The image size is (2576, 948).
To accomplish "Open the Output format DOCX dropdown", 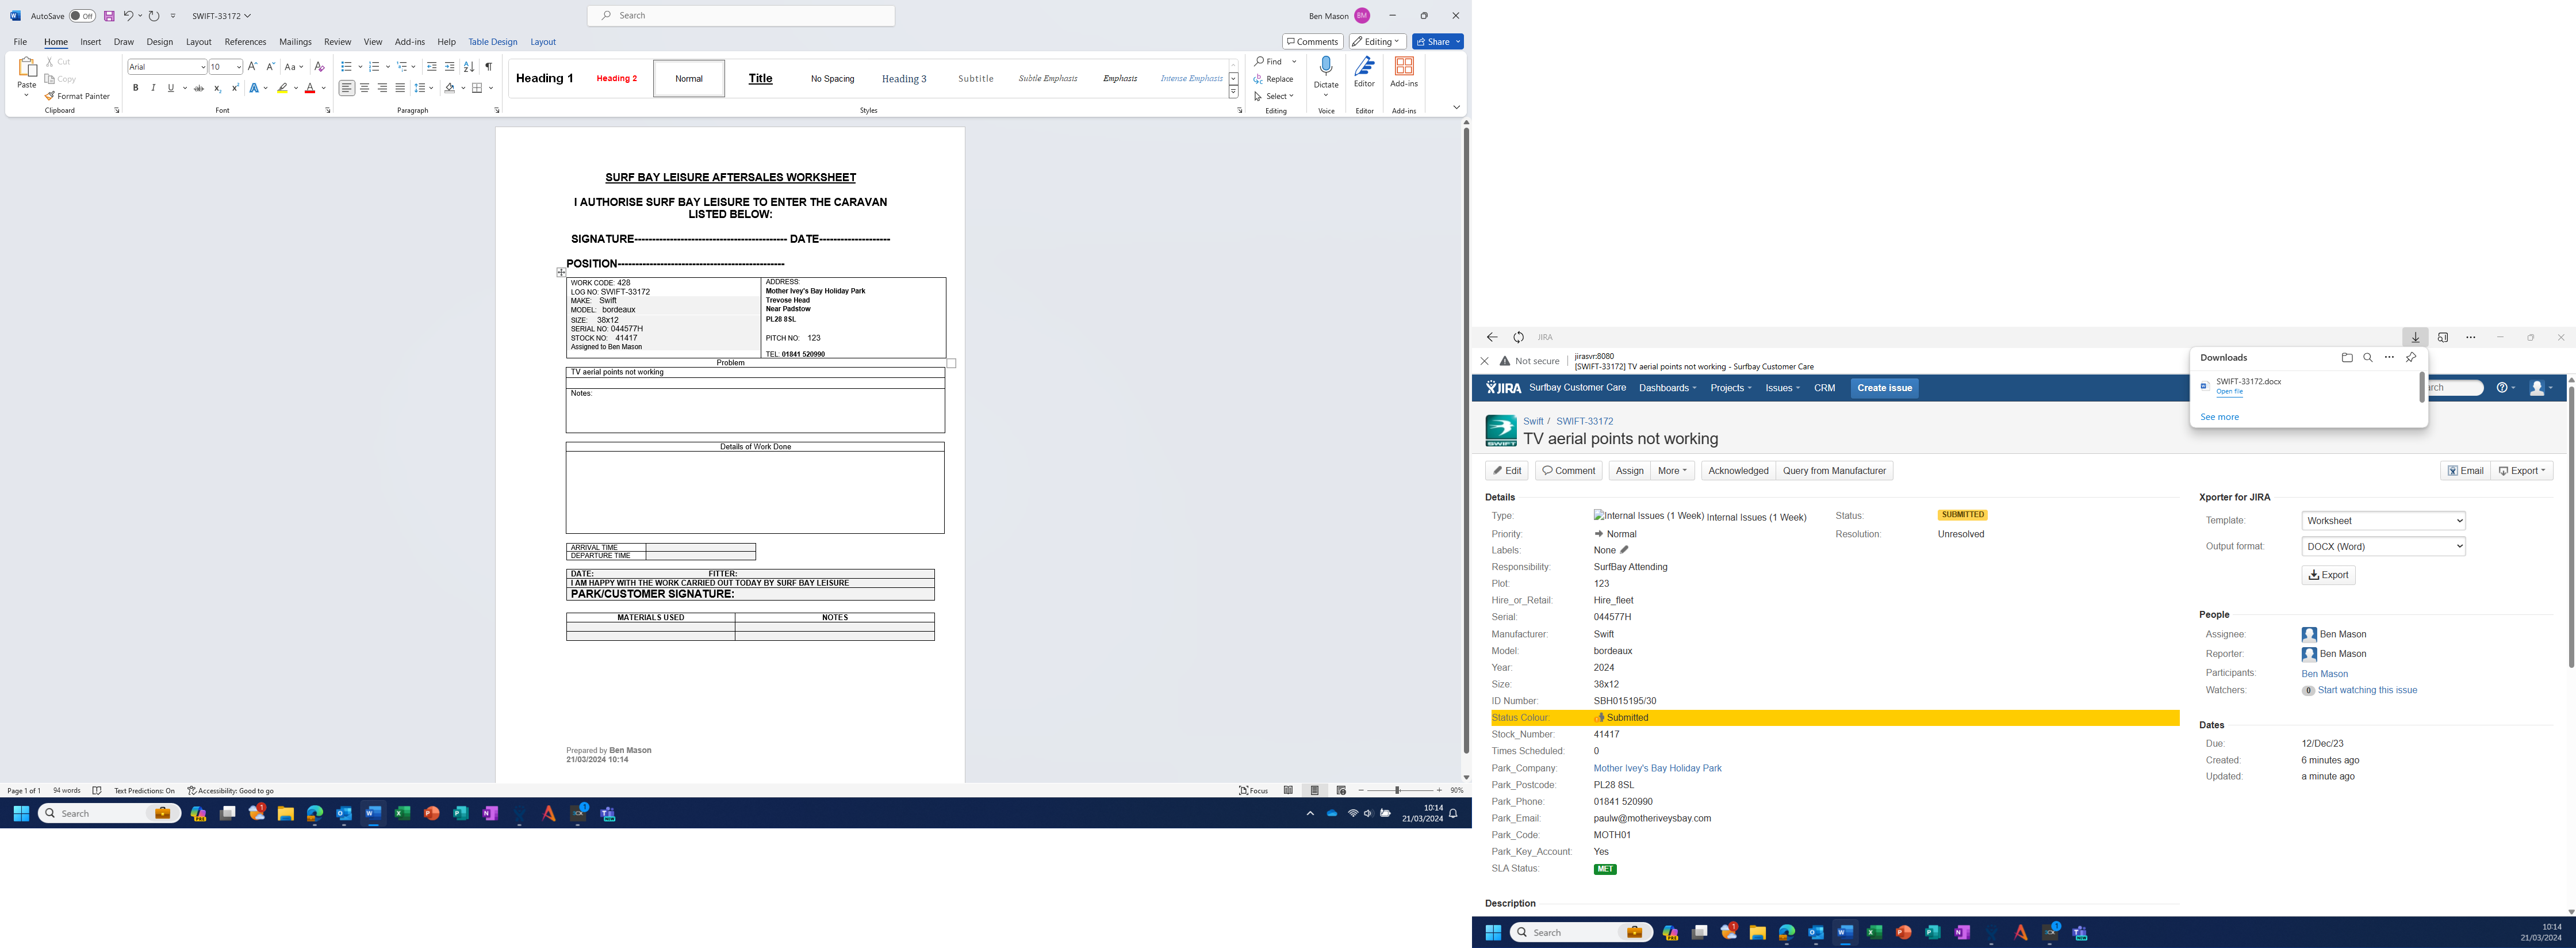I will click(x=2383, y=546).
